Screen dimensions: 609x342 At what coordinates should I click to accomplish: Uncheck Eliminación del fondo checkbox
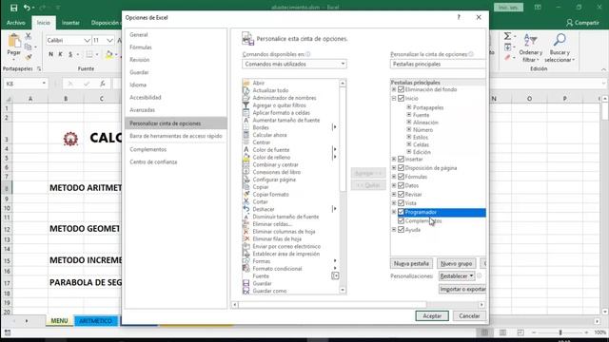(x=402, y=89)
